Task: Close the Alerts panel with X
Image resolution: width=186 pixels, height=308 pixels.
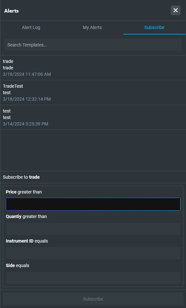Action: pyautogui.click(x=175, y=10)
